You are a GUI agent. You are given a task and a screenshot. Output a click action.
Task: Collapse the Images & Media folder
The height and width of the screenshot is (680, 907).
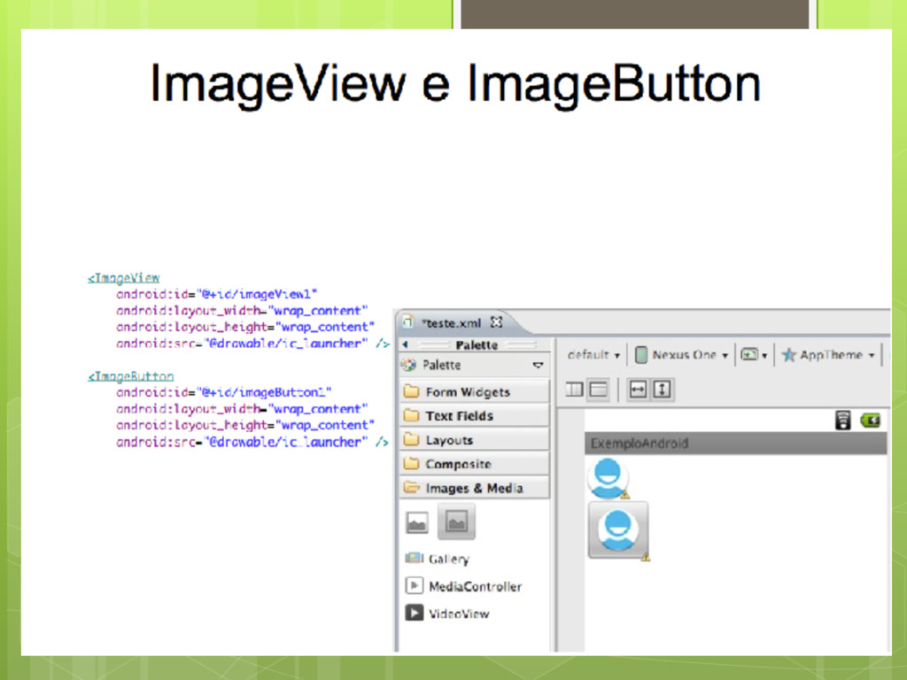[474, 489]
